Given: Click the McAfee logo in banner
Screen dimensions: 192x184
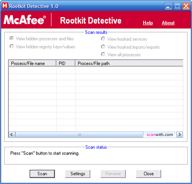Looking at the screenshot, I should (x=25, y=20).
